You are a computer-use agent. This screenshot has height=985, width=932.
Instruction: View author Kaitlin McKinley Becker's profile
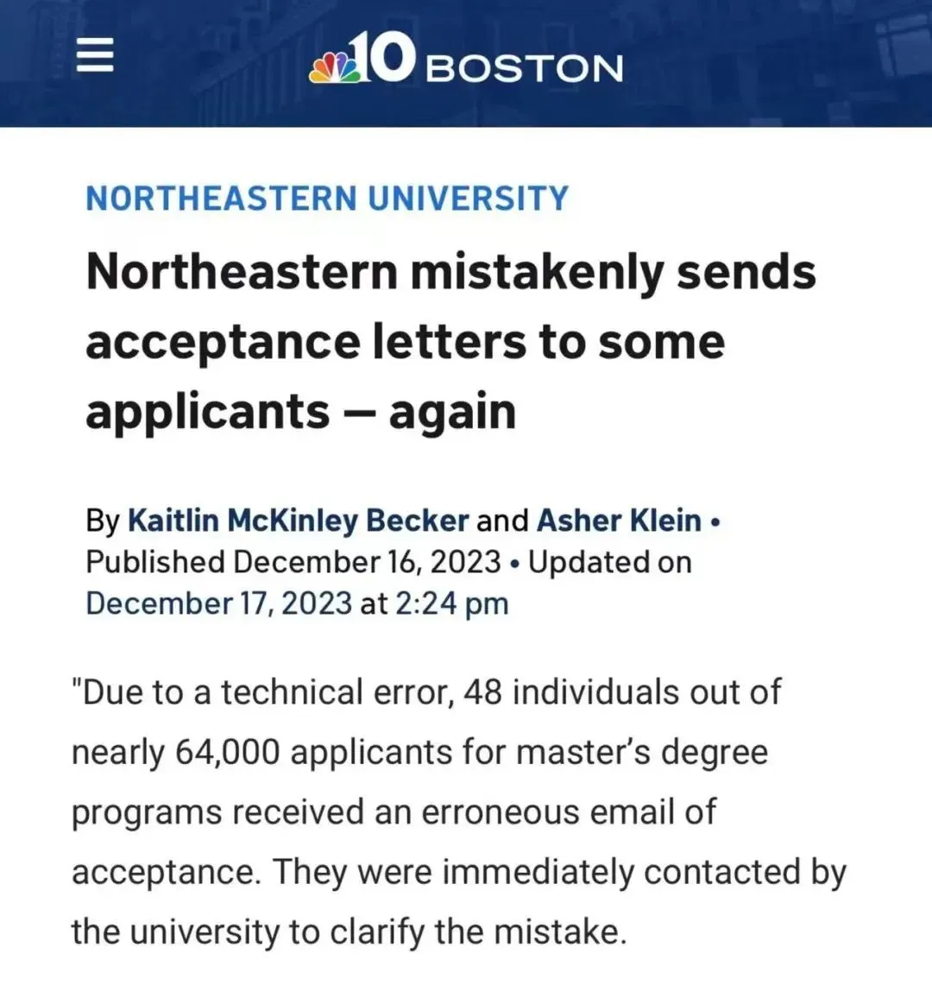pyautogui.click(x=299, y=521)
